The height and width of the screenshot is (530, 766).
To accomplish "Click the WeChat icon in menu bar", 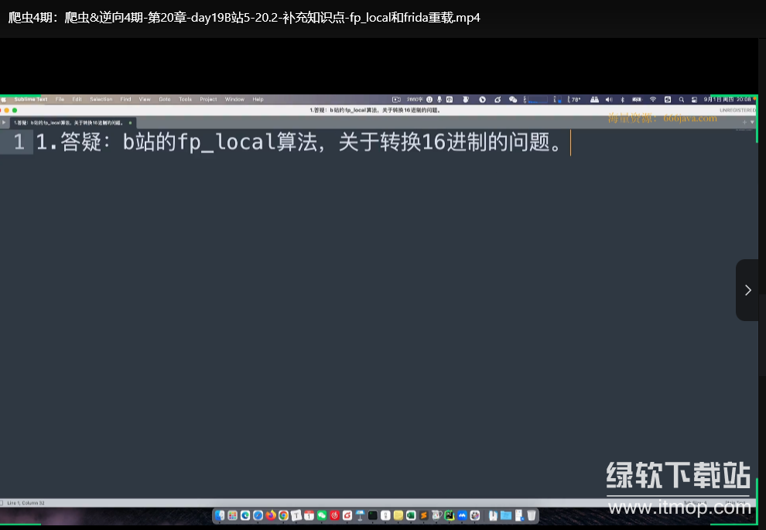I will (x=512, y=99).
